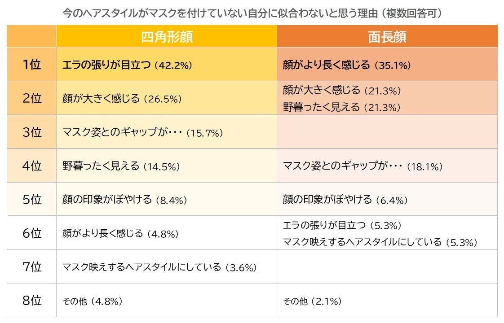
Task: Click マスク姿とのギャップが (15.7%) cell
Action: pyautogui.click(x=142, y=133)
